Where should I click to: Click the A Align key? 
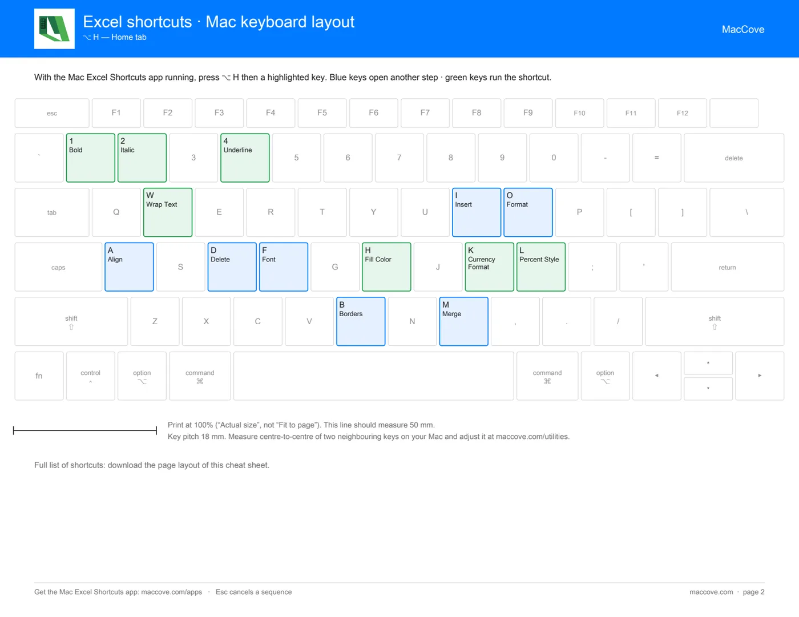point(129,267)
